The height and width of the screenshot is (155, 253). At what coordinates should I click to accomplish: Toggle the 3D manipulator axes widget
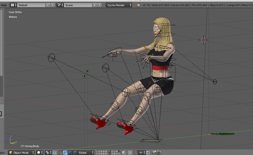[60, 152]
